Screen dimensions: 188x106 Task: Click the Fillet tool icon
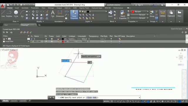(x=41, y=15)
